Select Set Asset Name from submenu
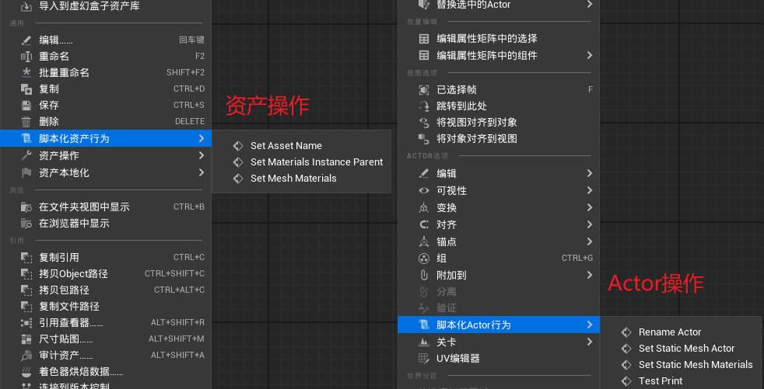The width and height of the screenshot is (764, 389). point(286,146)
